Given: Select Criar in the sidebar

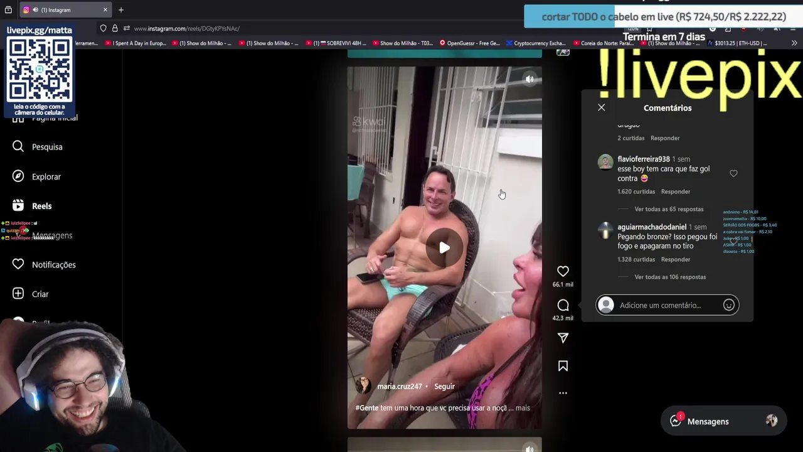Looking at the screenshot, I should 31,294.
